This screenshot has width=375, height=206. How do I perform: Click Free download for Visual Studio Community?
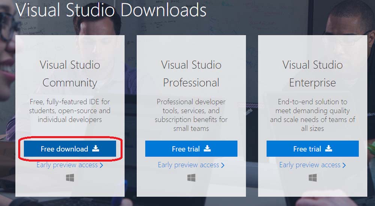[x=70, y=149]
